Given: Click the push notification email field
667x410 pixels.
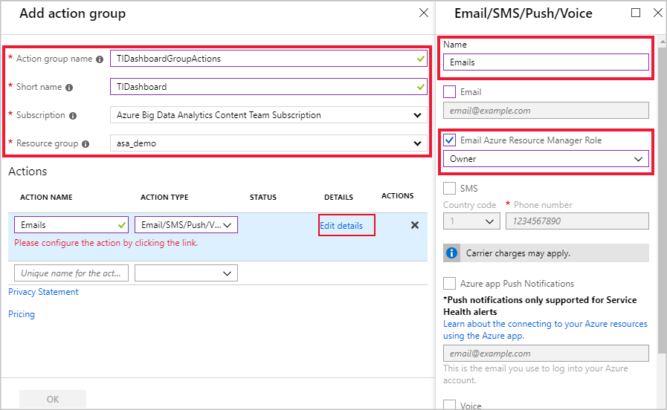Looking at the screenshot, I should click(546, 354).
